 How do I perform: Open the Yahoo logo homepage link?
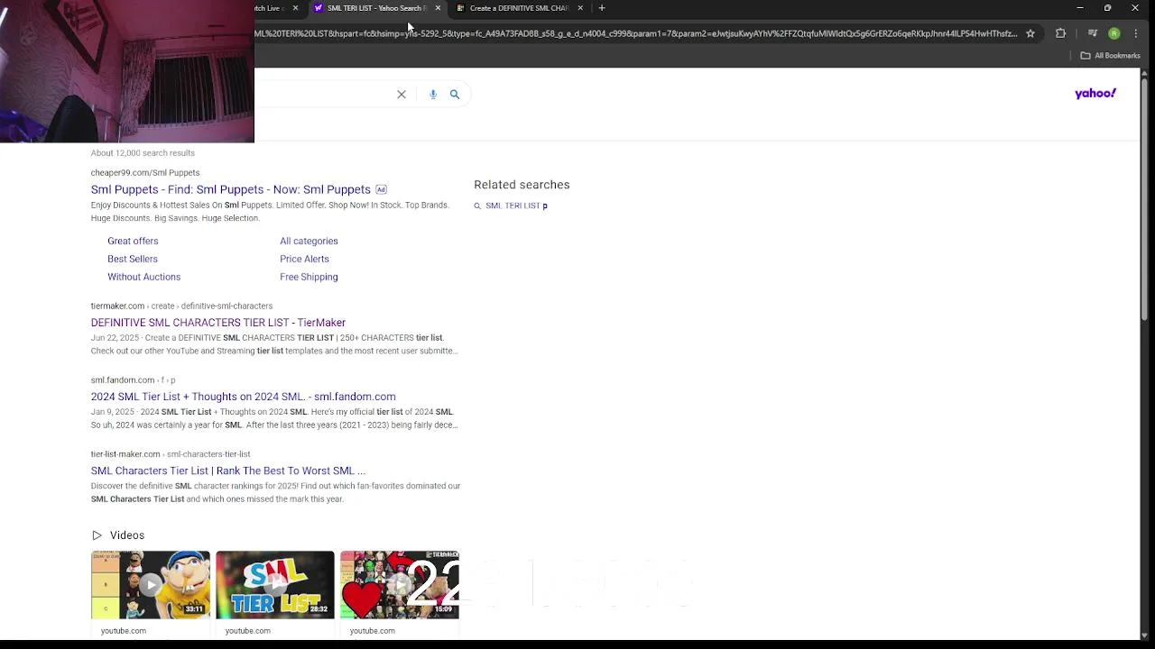coord(1095,94)
